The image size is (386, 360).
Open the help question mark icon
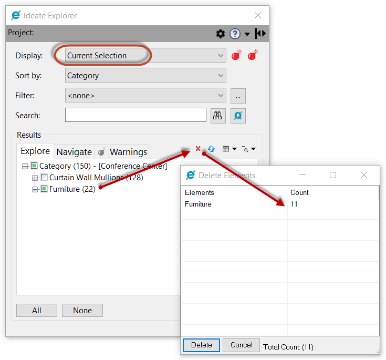pos(235,34)
